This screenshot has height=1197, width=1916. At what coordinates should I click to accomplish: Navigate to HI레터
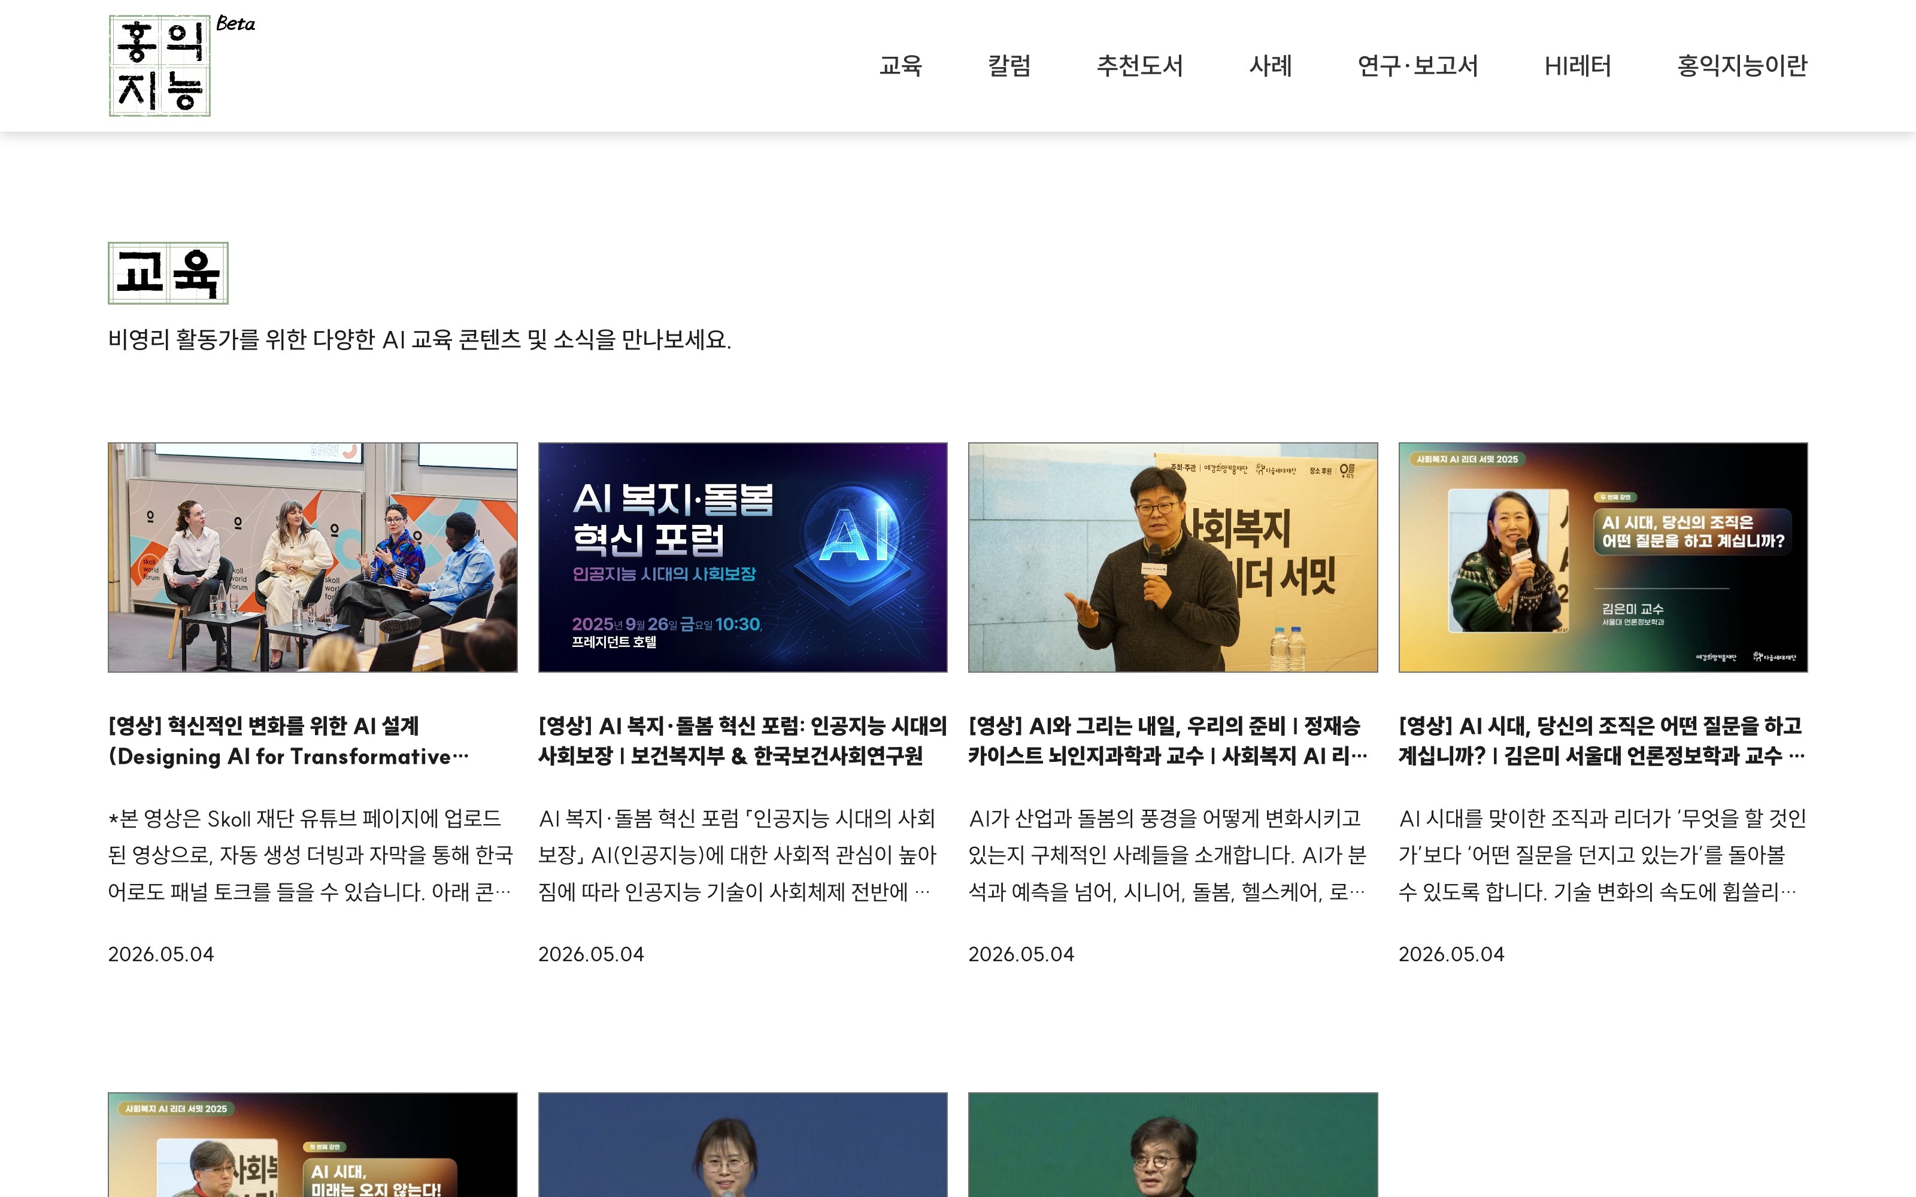click(1577, 66)
